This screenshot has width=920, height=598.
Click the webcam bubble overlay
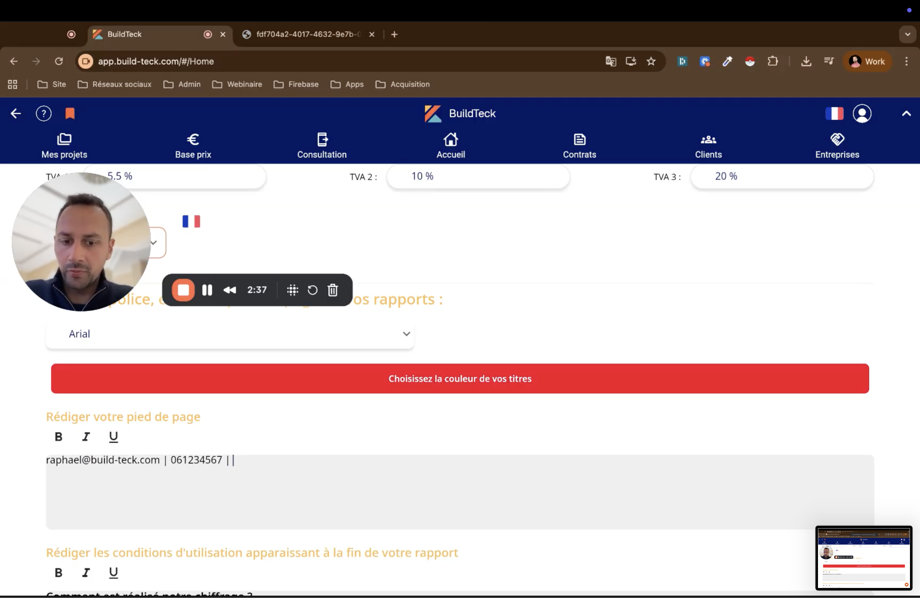point(81,242)
